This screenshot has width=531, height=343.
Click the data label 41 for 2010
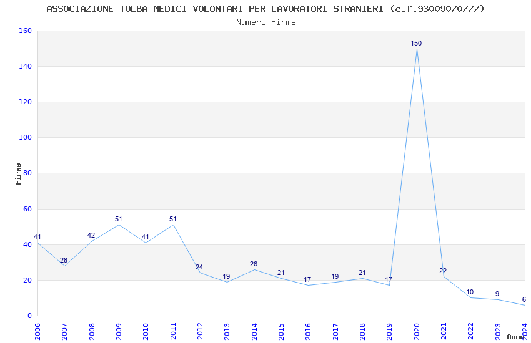click(x=146, y=237)
